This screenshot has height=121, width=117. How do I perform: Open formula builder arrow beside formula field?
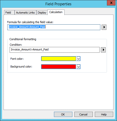[104, 27]
